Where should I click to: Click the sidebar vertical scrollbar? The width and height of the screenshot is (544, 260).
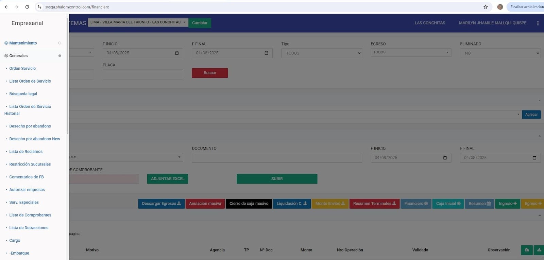coord(67,75)
